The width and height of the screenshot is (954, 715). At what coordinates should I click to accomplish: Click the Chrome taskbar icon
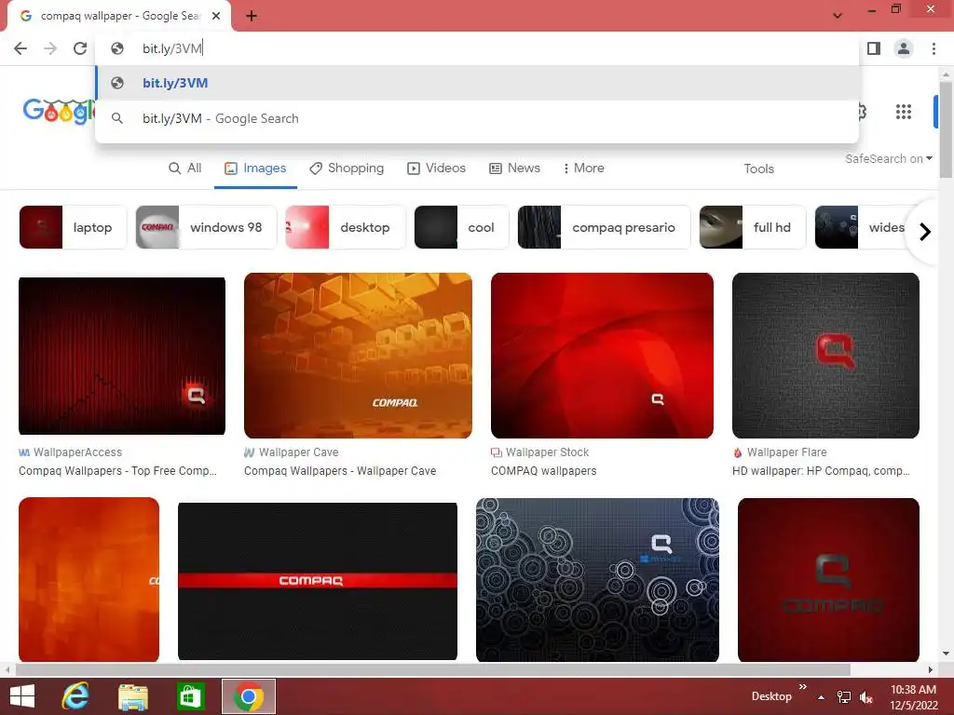(x=248, y=696)
